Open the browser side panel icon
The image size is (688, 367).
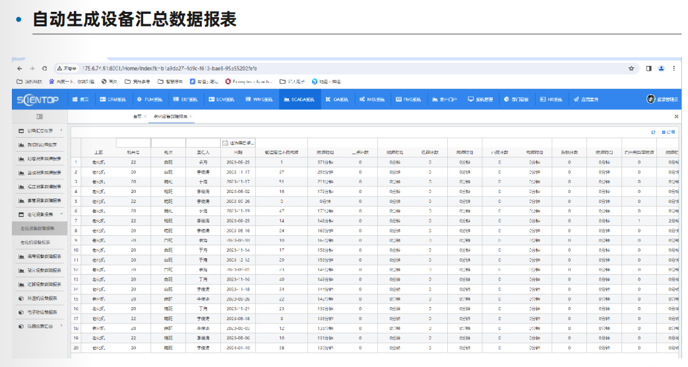(648, 69)
